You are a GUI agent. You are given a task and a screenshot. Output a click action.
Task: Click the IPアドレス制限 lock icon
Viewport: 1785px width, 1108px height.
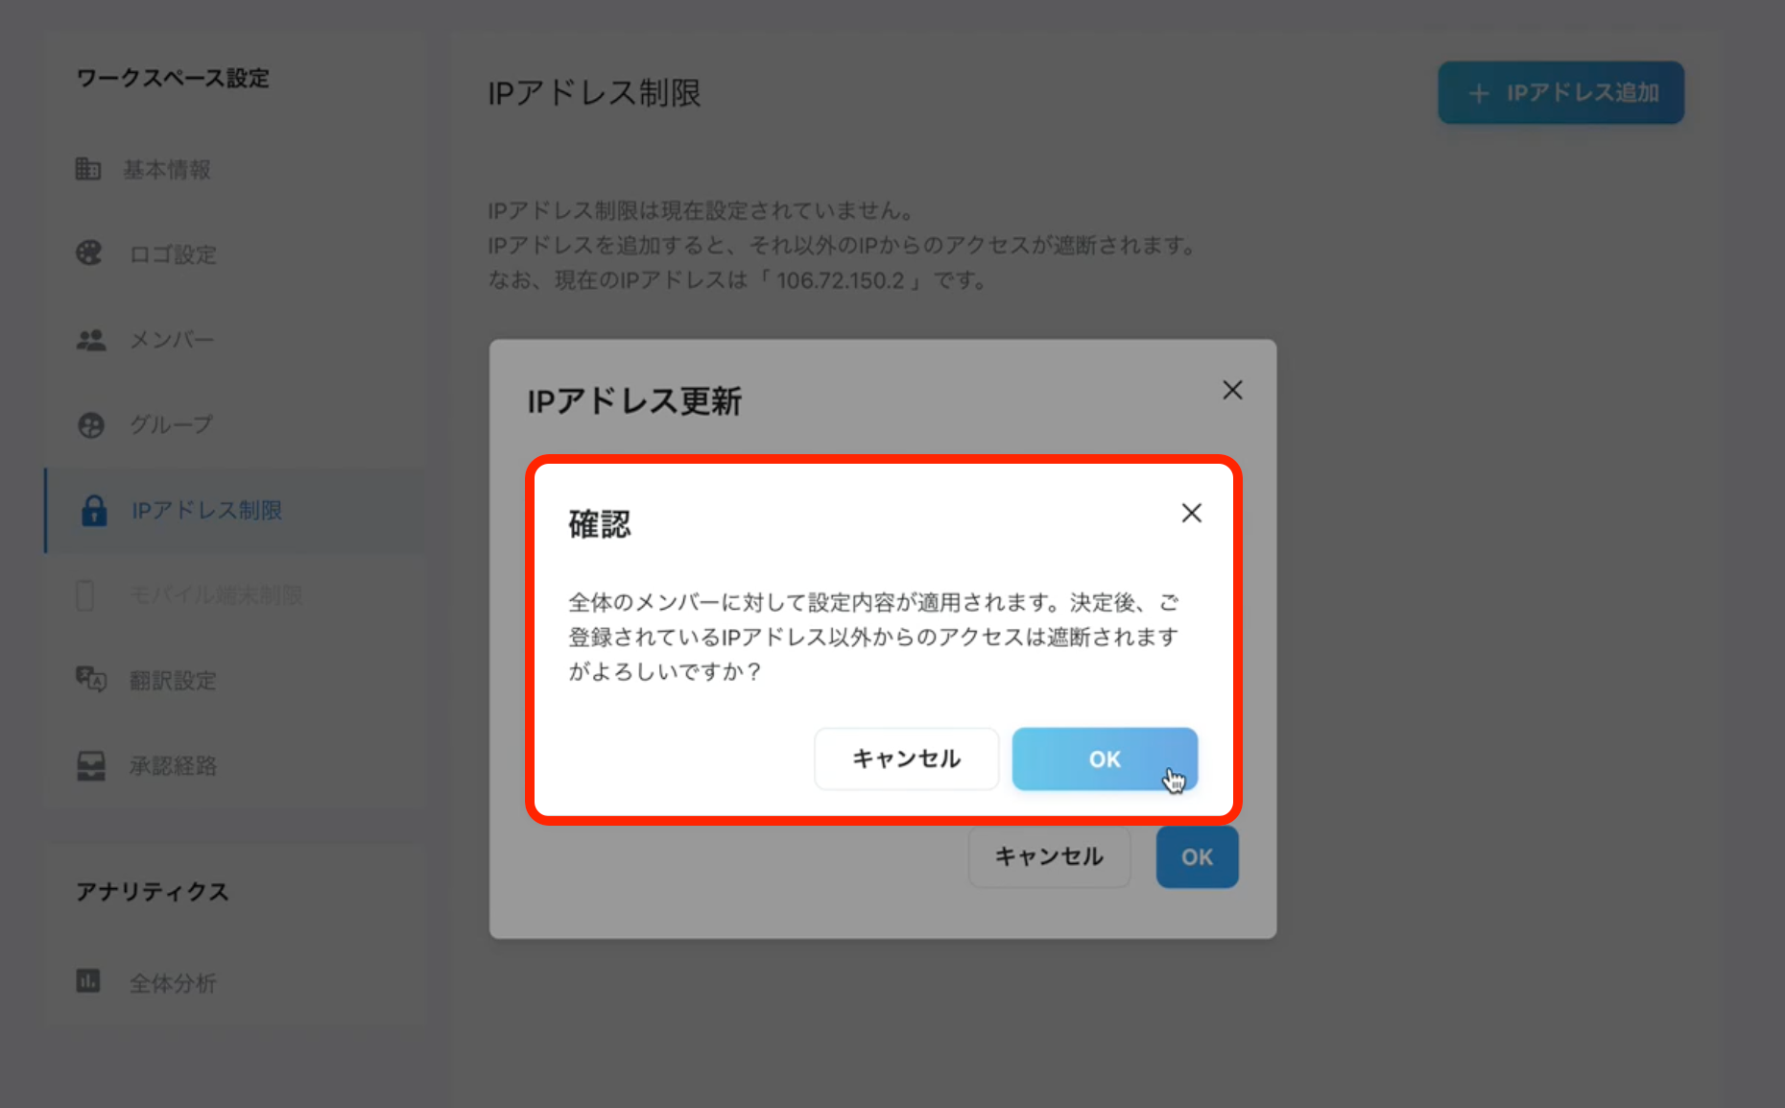click(94, 510)
